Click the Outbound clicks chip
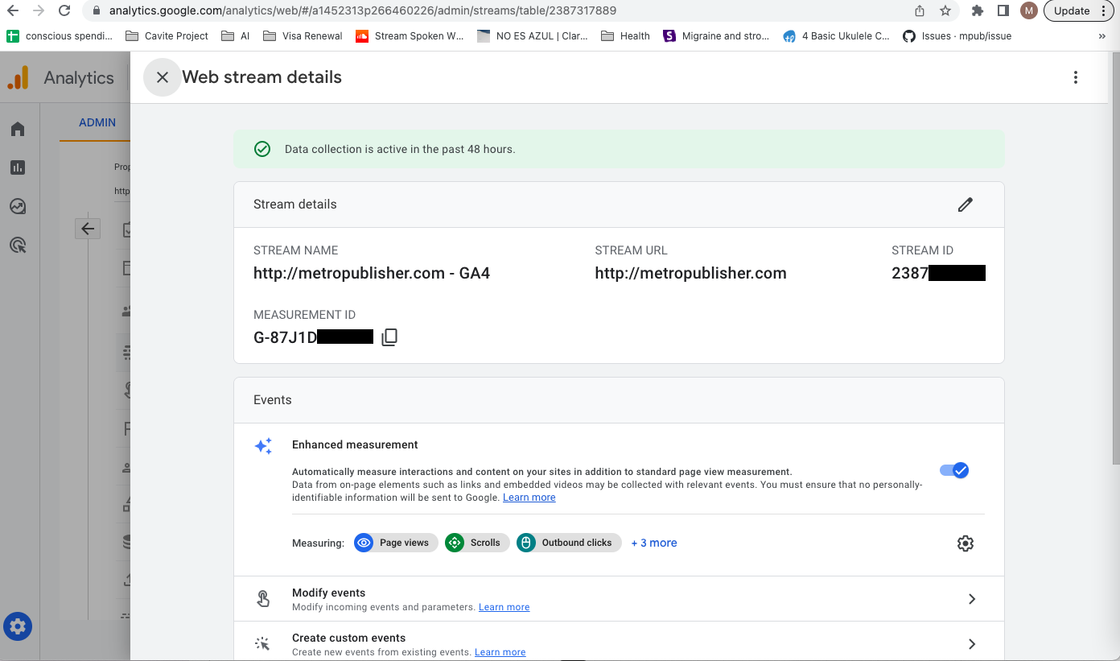 tap(569, 543)
